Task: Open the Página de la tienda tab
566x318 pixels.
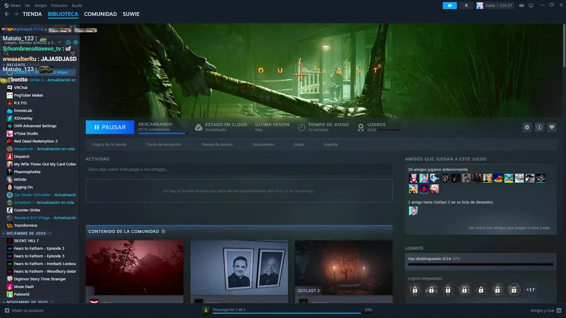Action: click(x=109, y=144)
